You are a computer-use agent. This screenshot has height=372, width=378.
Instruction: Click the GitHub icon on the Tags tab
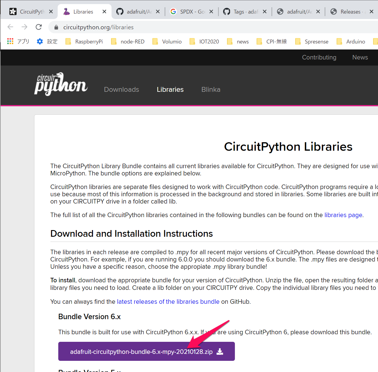click(226, 11)
